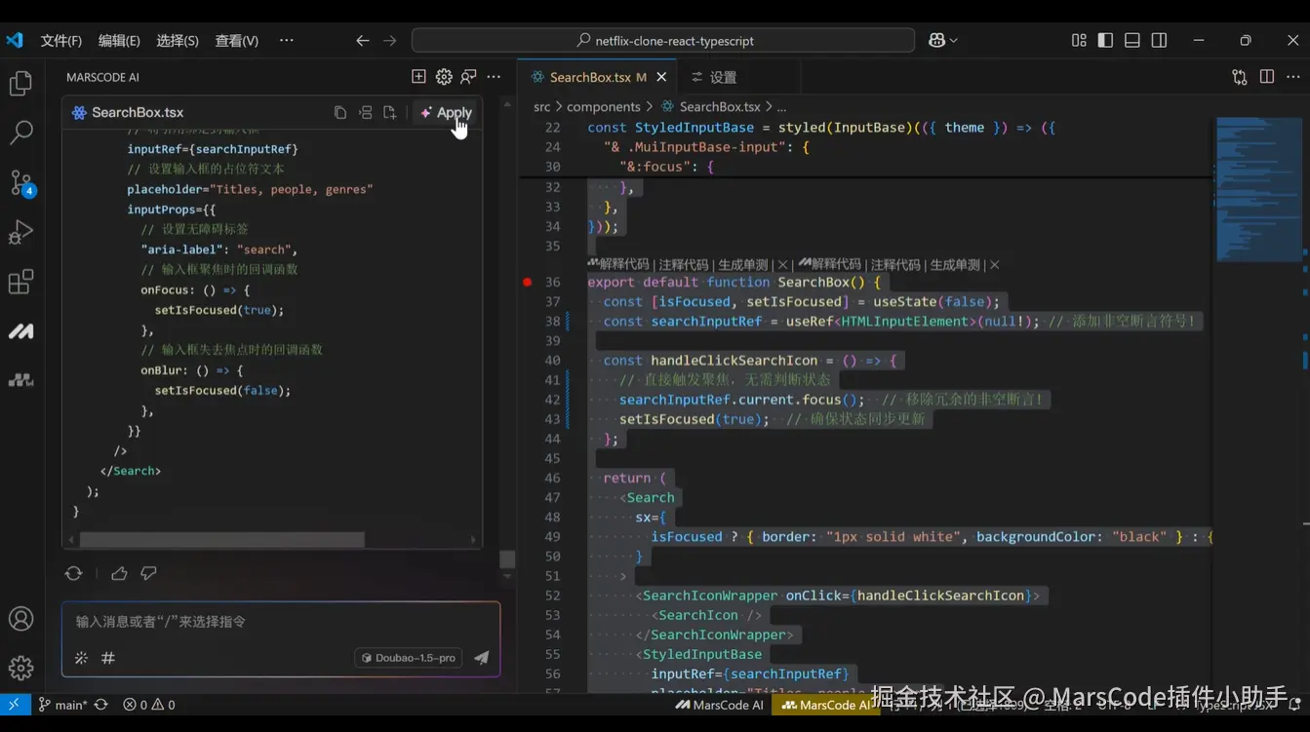Expand the components breadcrumb segment
This screenshot has height=732, width=1310.
[x=603, y=107]
